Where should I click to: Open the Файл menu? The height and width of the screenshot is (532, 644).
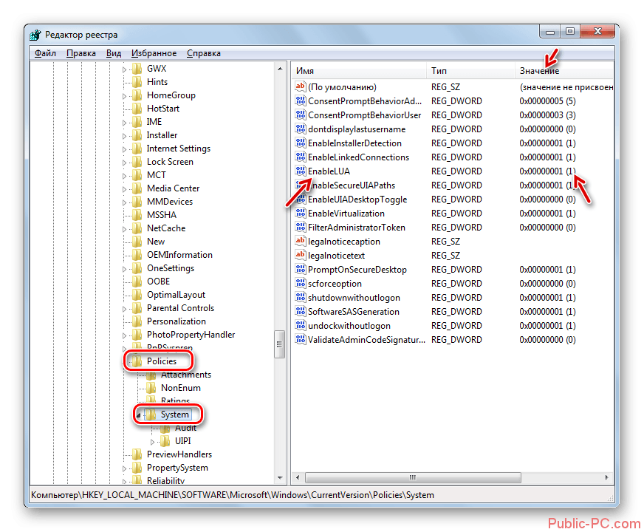(x=45, y=53)
